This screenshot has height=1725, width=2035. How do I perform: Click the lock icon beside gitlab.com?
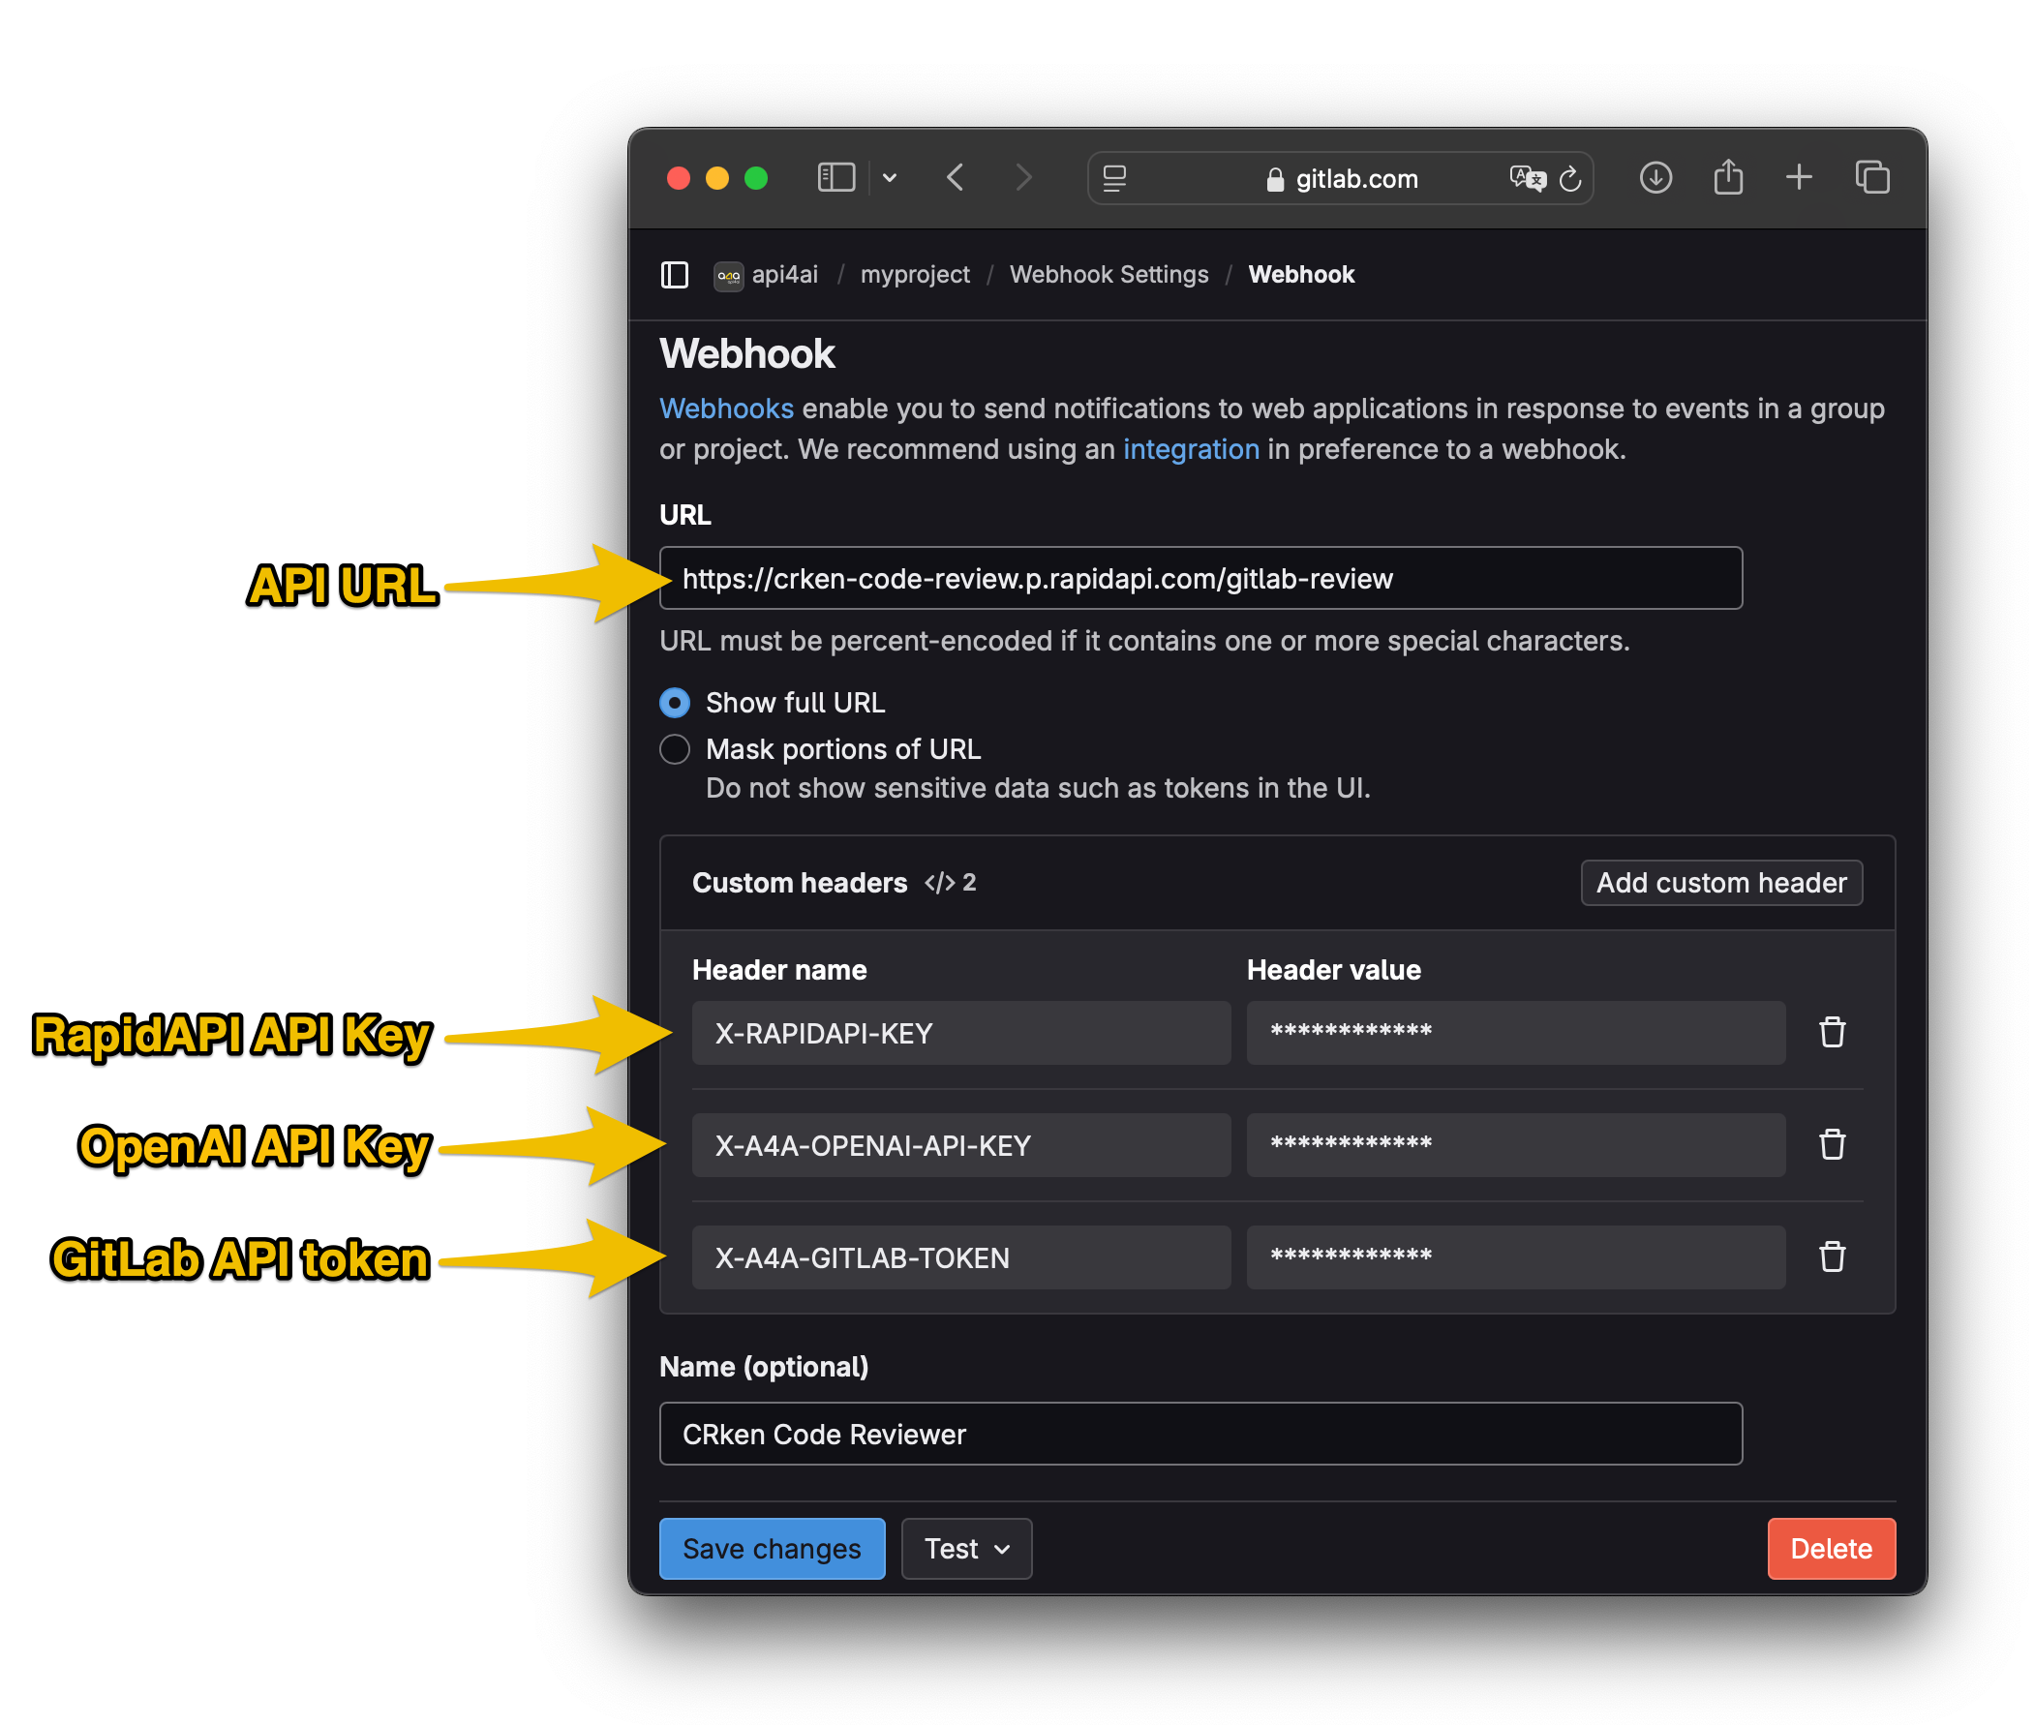coord(1274,179)
